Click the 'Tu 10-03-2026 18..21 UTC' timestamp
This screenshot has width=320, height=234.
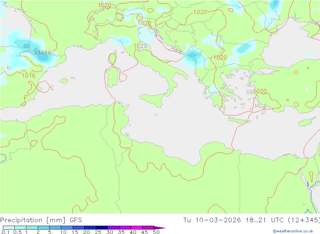click(233, 220)
